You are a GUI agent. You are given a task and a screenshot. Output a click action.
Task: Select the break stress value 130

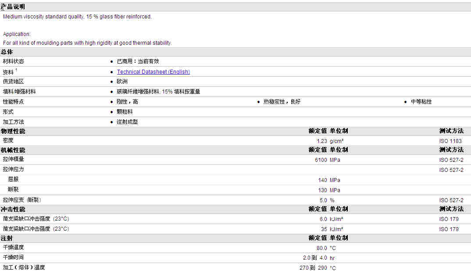pos(323,190)
